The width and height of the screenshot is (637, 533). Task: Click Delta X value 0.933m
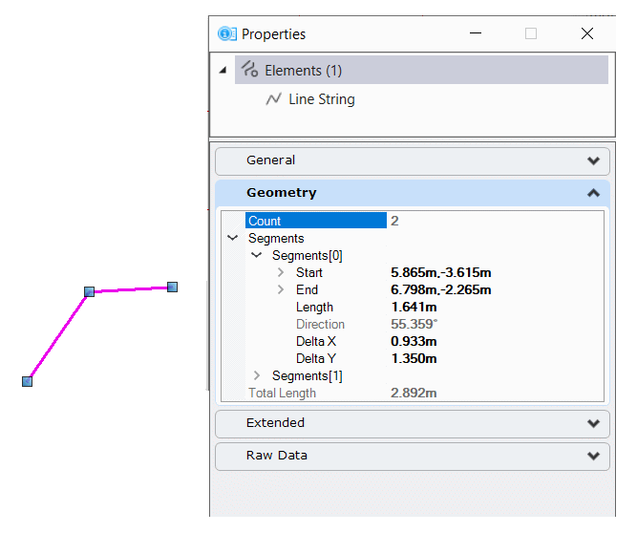coord(414,341)
